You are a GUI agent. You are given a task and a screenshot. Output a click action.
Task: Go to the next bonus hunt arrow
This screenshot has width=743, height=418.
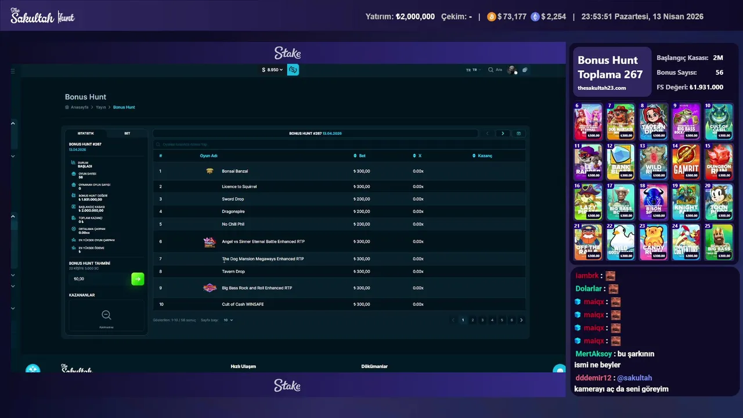coord(503,134)
